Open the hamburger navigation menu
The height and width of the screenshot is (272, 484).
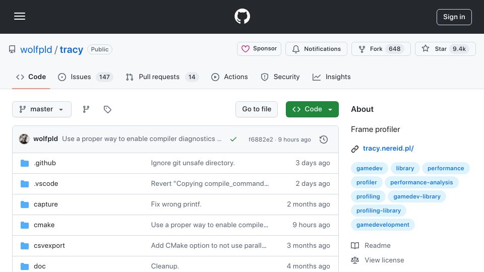tap(20, 16)
